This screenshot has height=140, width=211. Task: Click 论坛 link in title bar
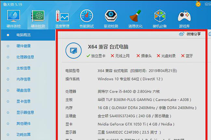coord(208,4)
